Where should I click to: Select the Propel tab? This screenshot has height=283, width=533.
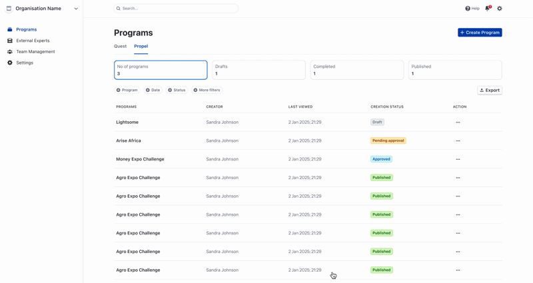(141, 47)
